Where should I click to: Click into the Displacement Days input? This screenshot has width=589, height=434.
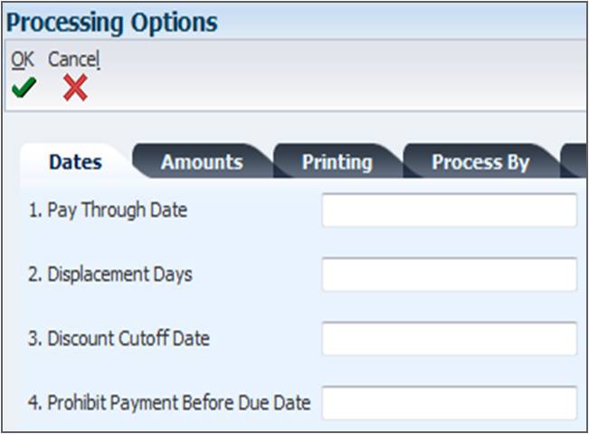click(x=450, y=274)
